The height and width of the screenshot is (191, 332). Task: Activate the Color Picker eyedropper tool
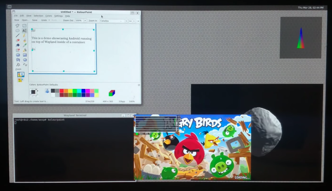point(25,45)
